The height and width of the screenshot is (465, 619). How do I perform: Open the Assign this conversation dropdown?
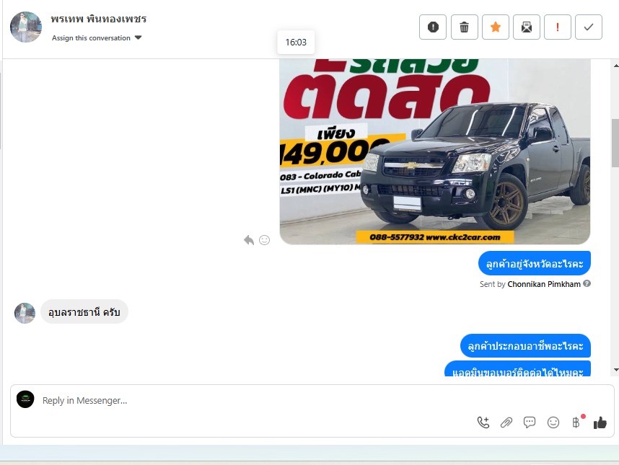click(x=97, y=38)
